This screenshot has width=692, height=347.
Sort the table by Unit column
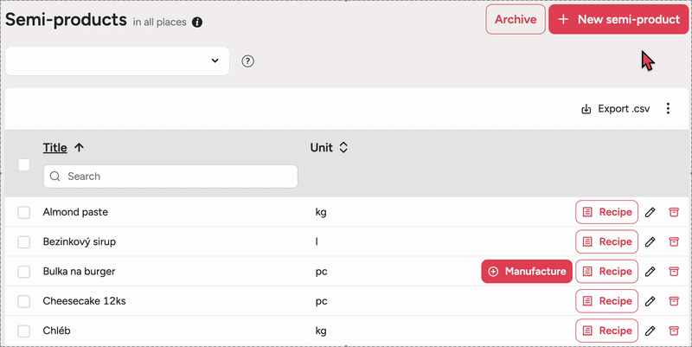coord(329,148)
